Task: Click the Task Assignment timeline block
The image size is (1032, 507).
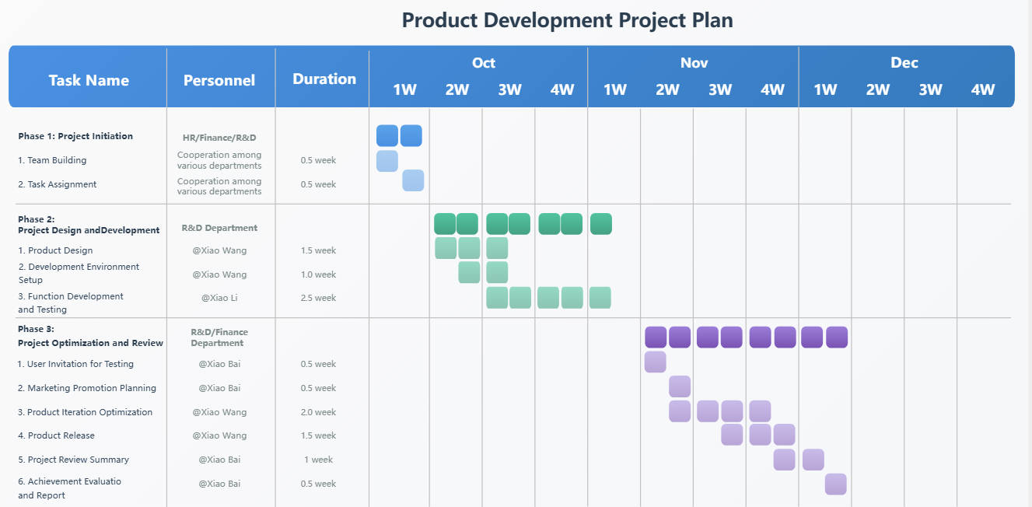Action: 413,180
